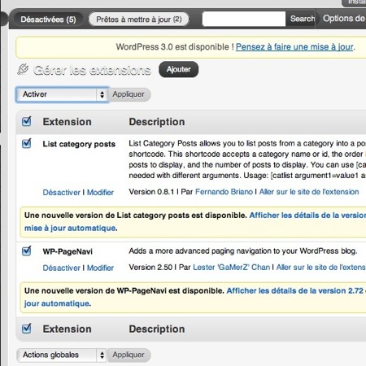Image resolution: width=366 pixels, height=366 pixels.
Task: Open Pensez à faire une mise à jour link
Action: (294, 47)
